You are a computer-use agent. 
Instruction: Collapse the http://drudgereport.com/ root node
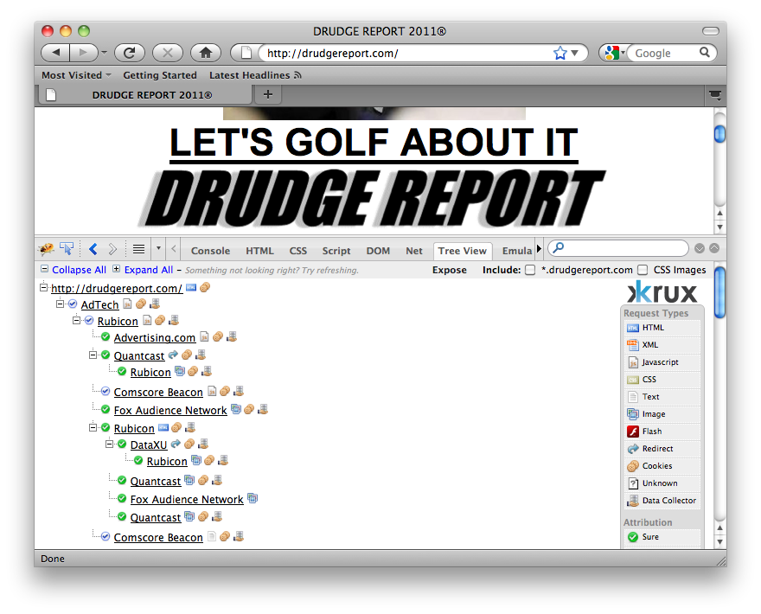(x=44, y=288)
